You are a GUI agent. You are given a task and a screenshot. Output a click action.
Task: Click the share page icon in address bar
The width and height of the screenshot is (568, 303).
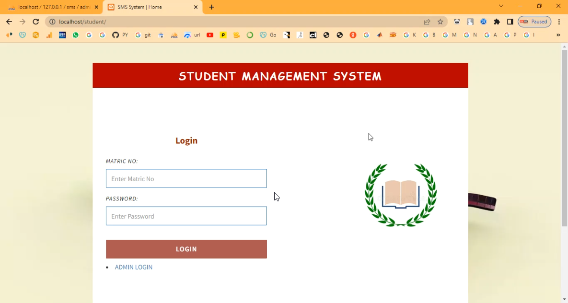point(427,22)
